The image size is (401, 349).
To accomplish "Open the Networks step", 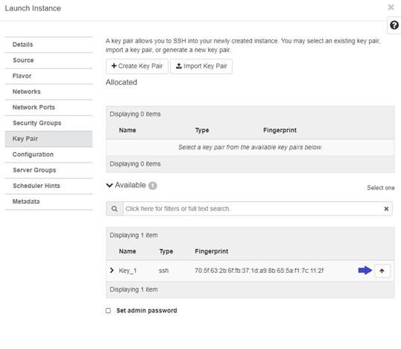I will (x=48, y=92).
